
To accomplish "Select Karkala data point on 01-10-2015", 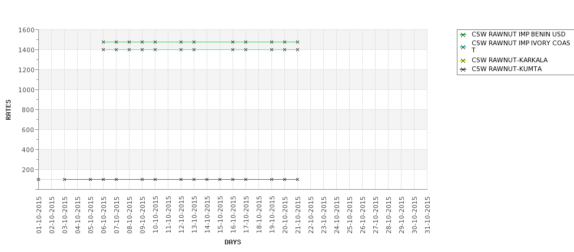I will click(38, 179).
